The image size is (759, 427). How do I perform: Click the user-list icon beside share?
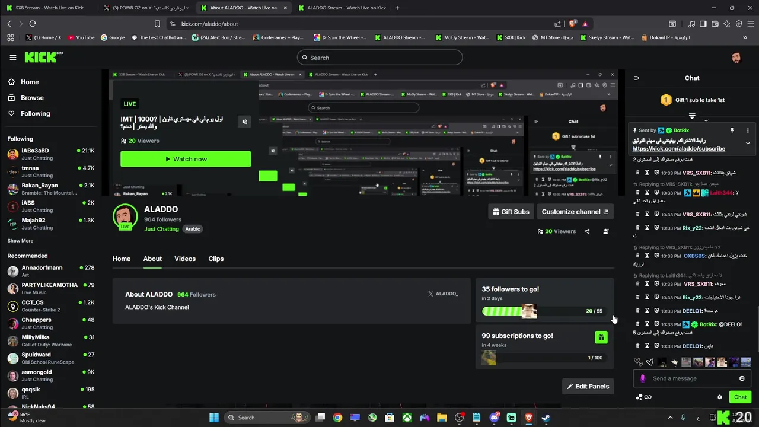[x=605, y=231]
